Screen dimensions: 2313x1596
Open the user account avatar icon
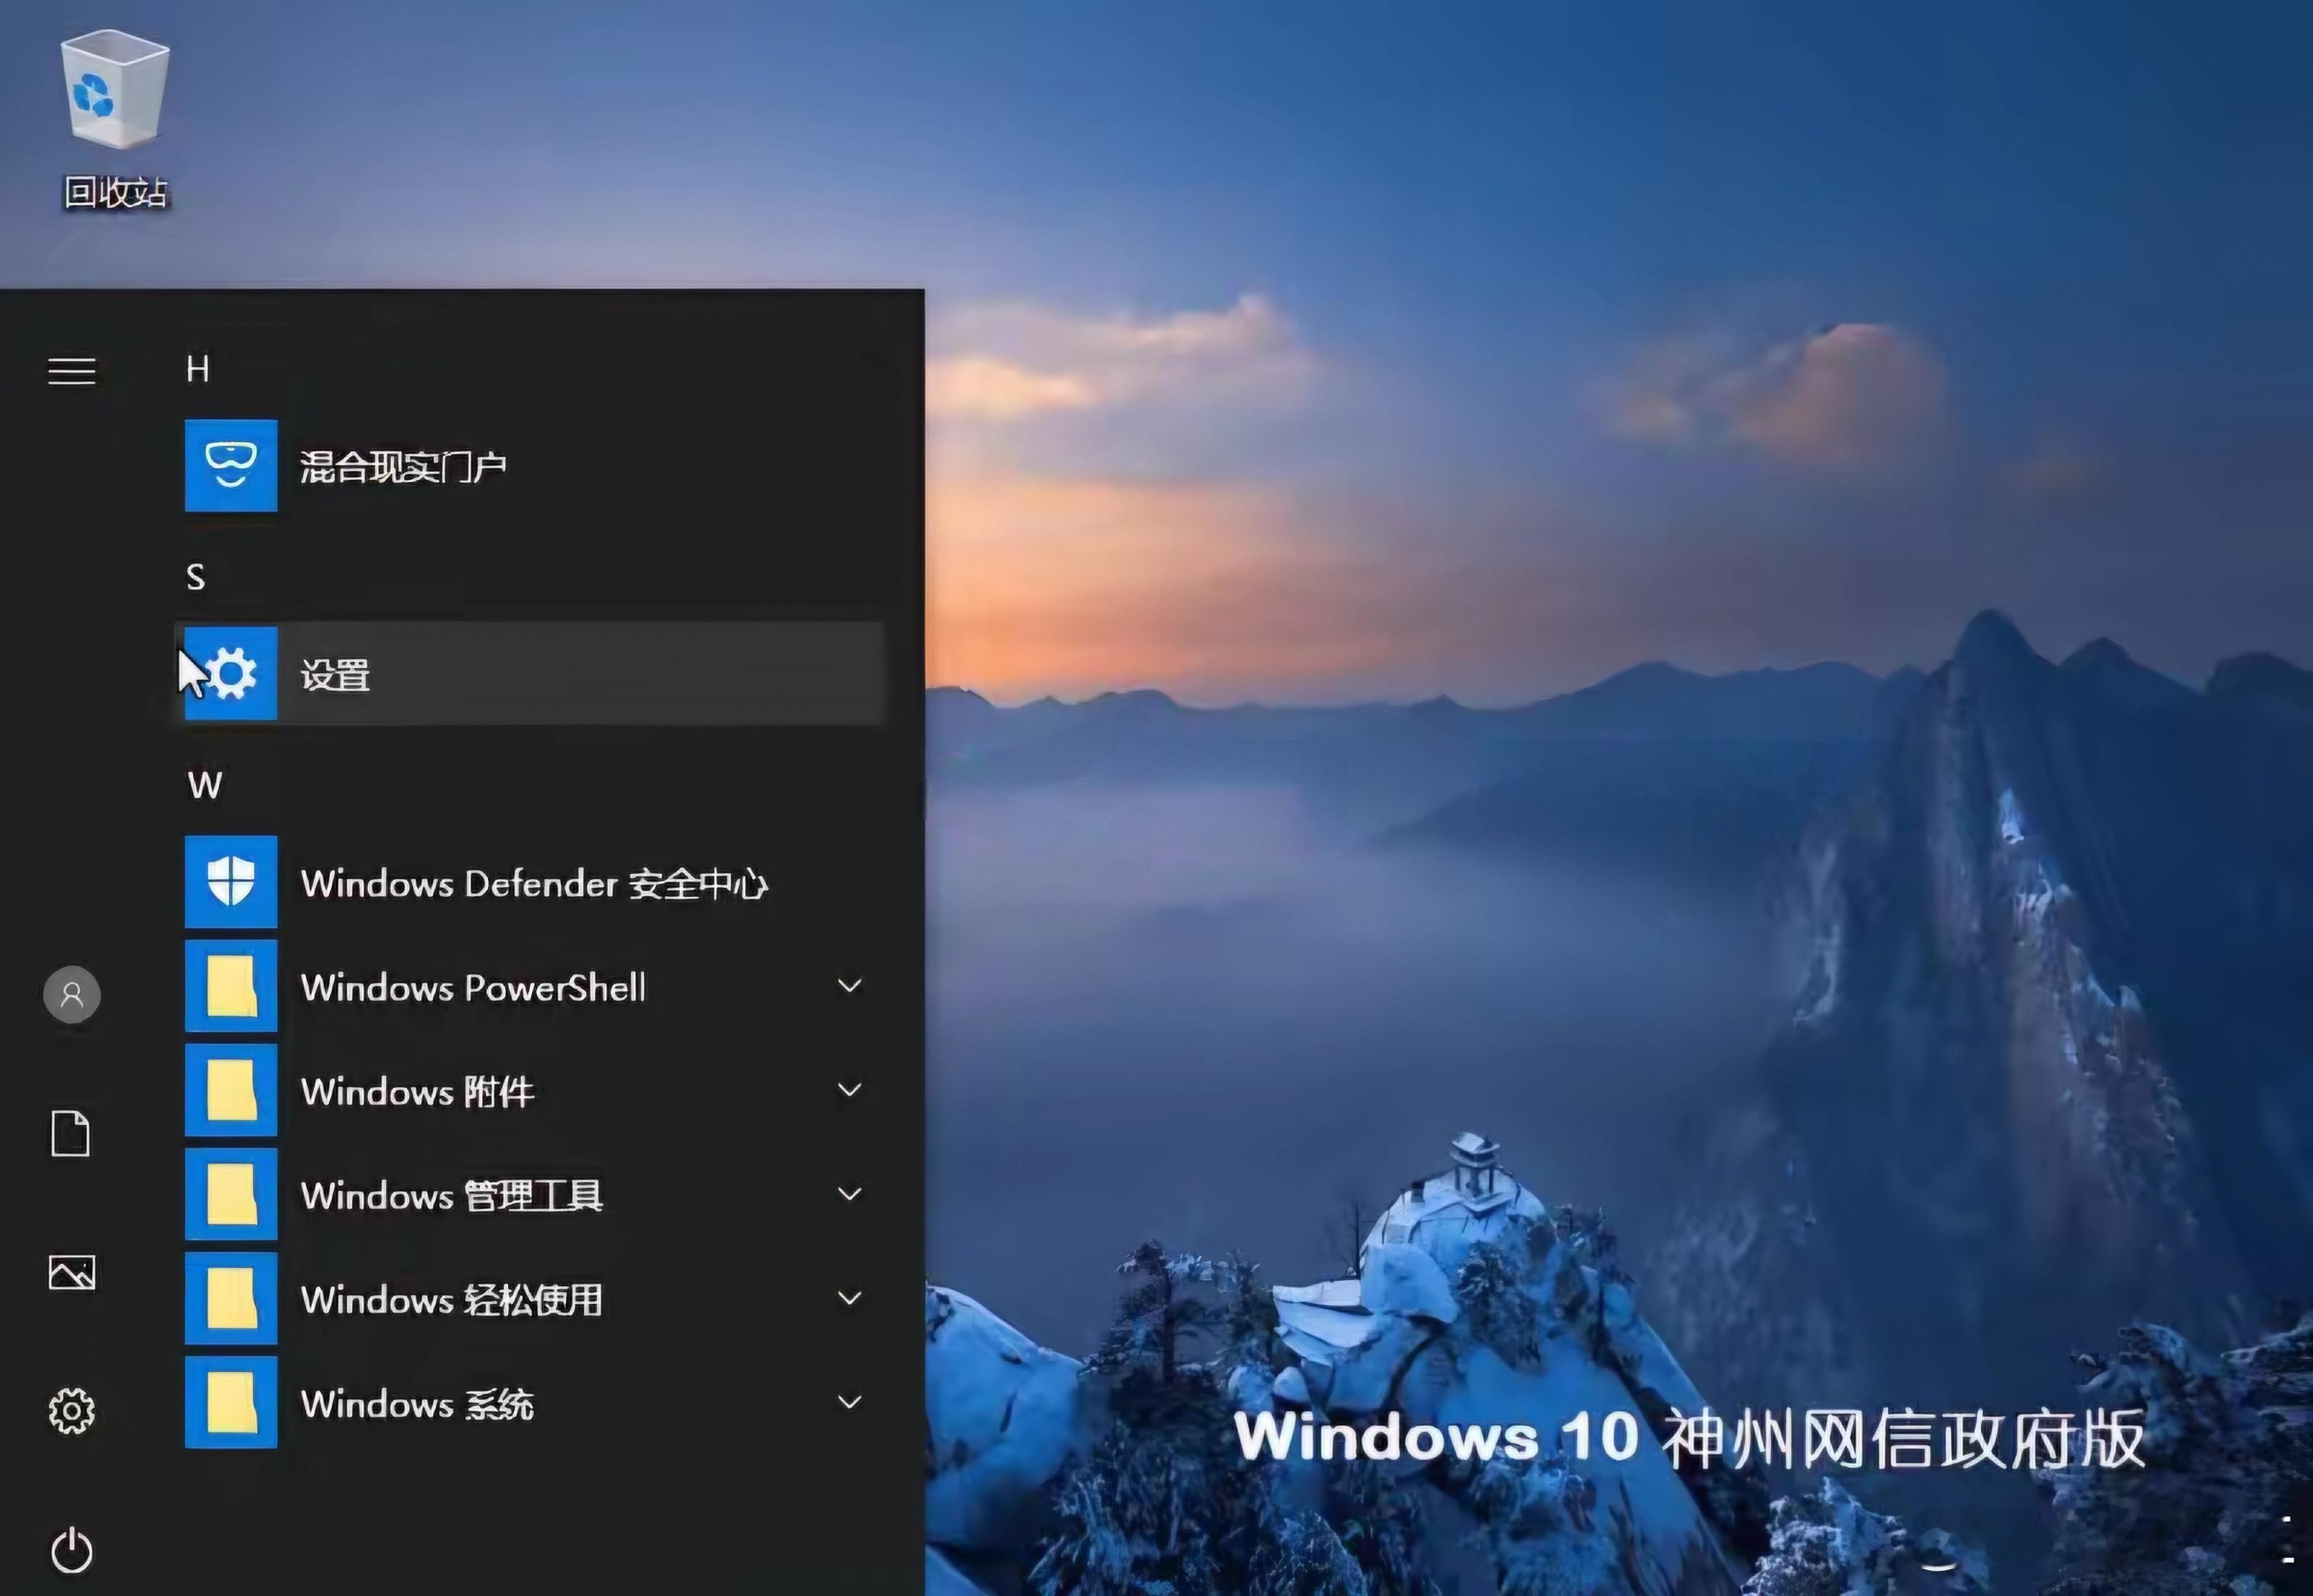click(72, 994)
